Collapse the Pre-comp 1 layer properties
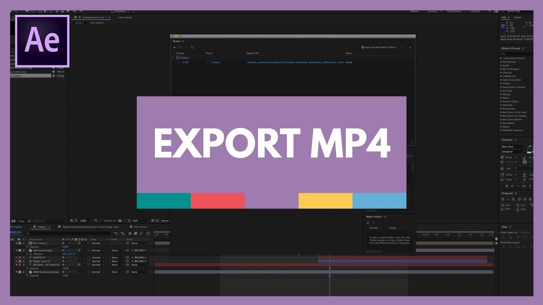 point(17,243)
